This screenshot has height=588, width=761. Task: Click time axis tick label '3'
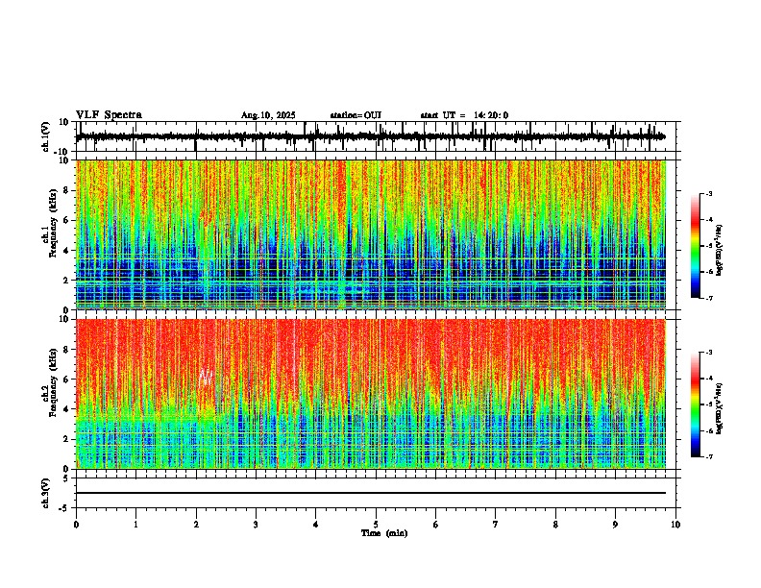pos(256,525)
